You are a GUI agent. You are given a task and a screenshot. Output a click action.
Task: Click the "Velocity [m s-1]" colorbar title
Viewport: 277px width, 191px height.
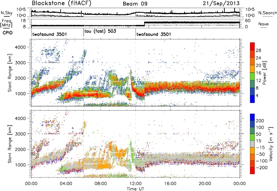pyautogui.click(x=271, y=144)
